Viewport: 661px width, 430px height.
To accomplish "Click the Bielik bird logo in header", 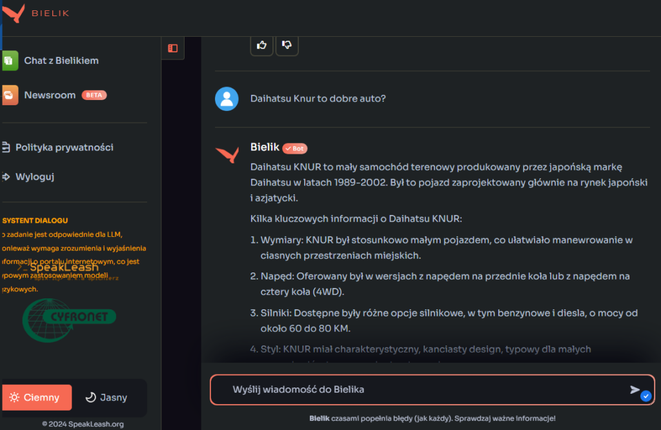I will click(14, 13).
